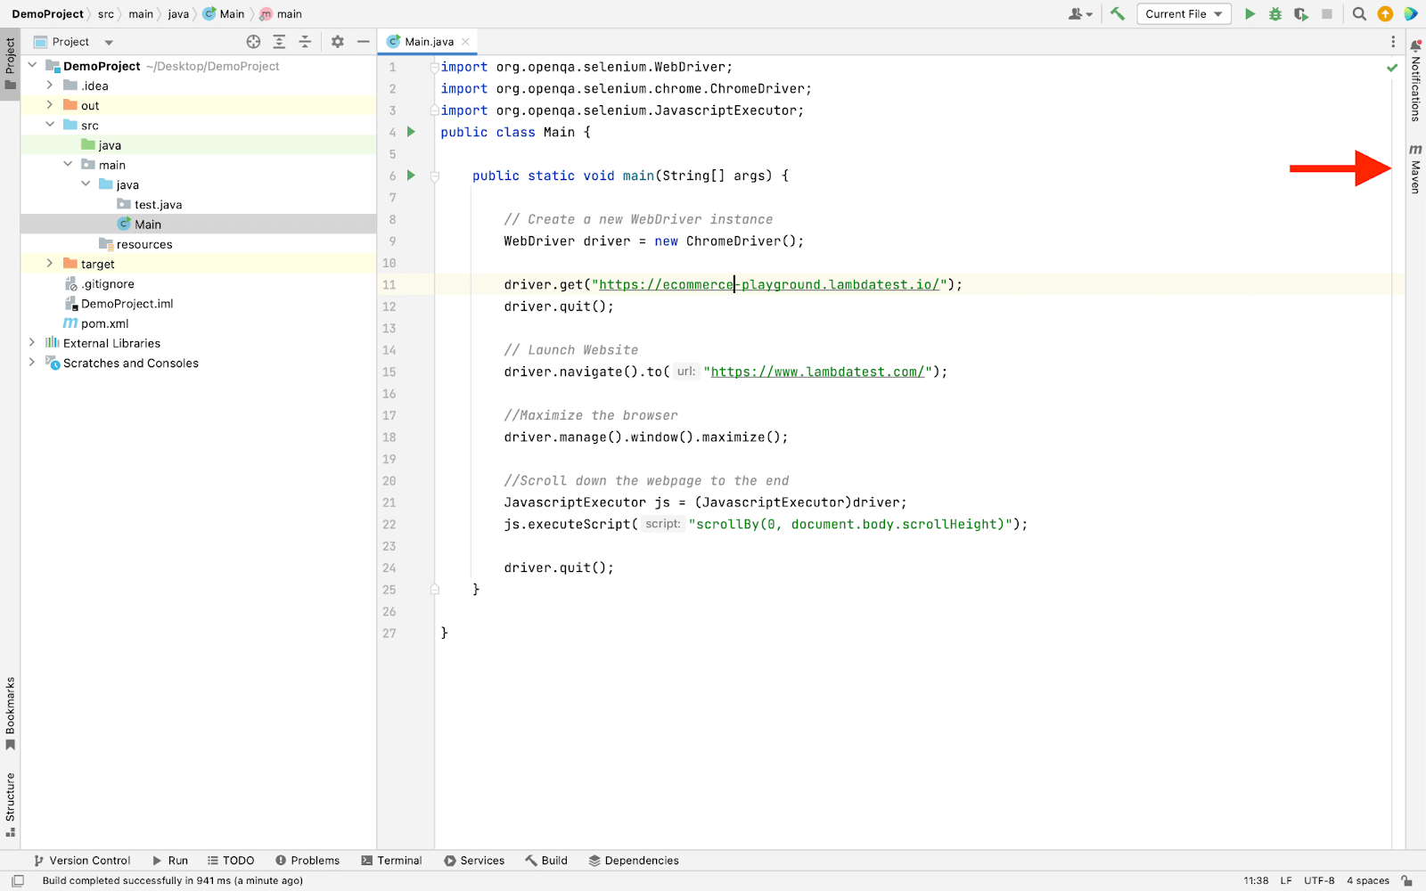1426x891 pixels.
Task: Toggle the Bookmarks side panel
Action: click(11, 713)
